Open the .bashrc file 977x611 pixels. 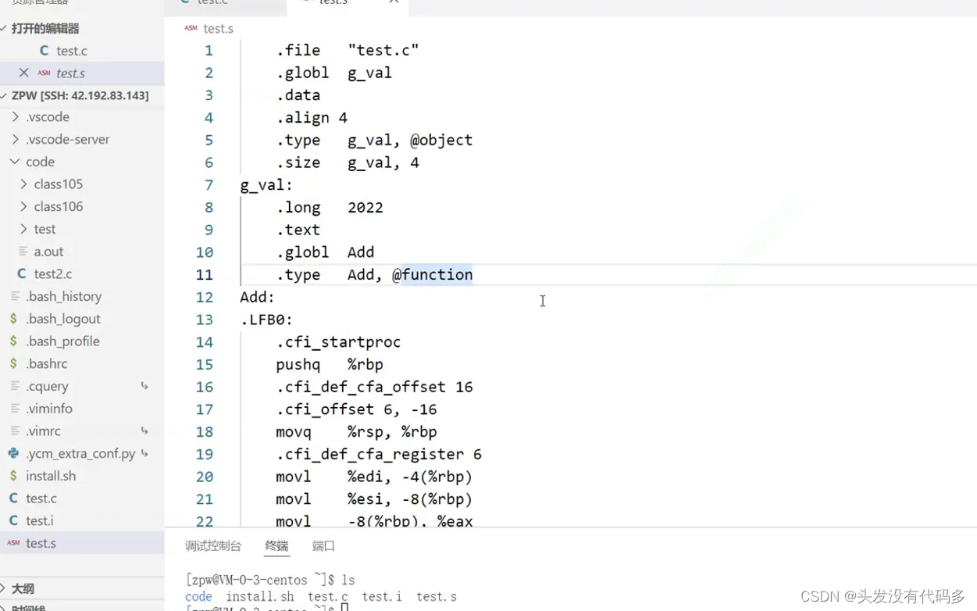(46, 363)
